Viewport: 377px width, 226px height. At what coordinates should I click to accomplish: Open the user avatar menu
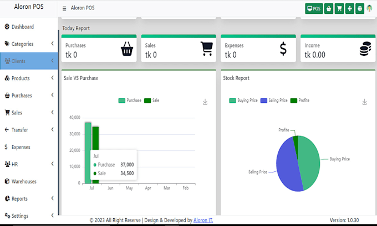370,8
